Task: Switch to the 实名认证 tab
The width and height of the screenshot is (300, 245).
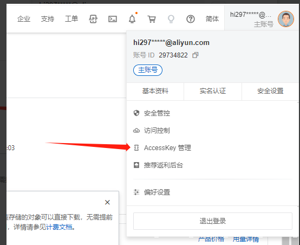Action: [213, 91]
